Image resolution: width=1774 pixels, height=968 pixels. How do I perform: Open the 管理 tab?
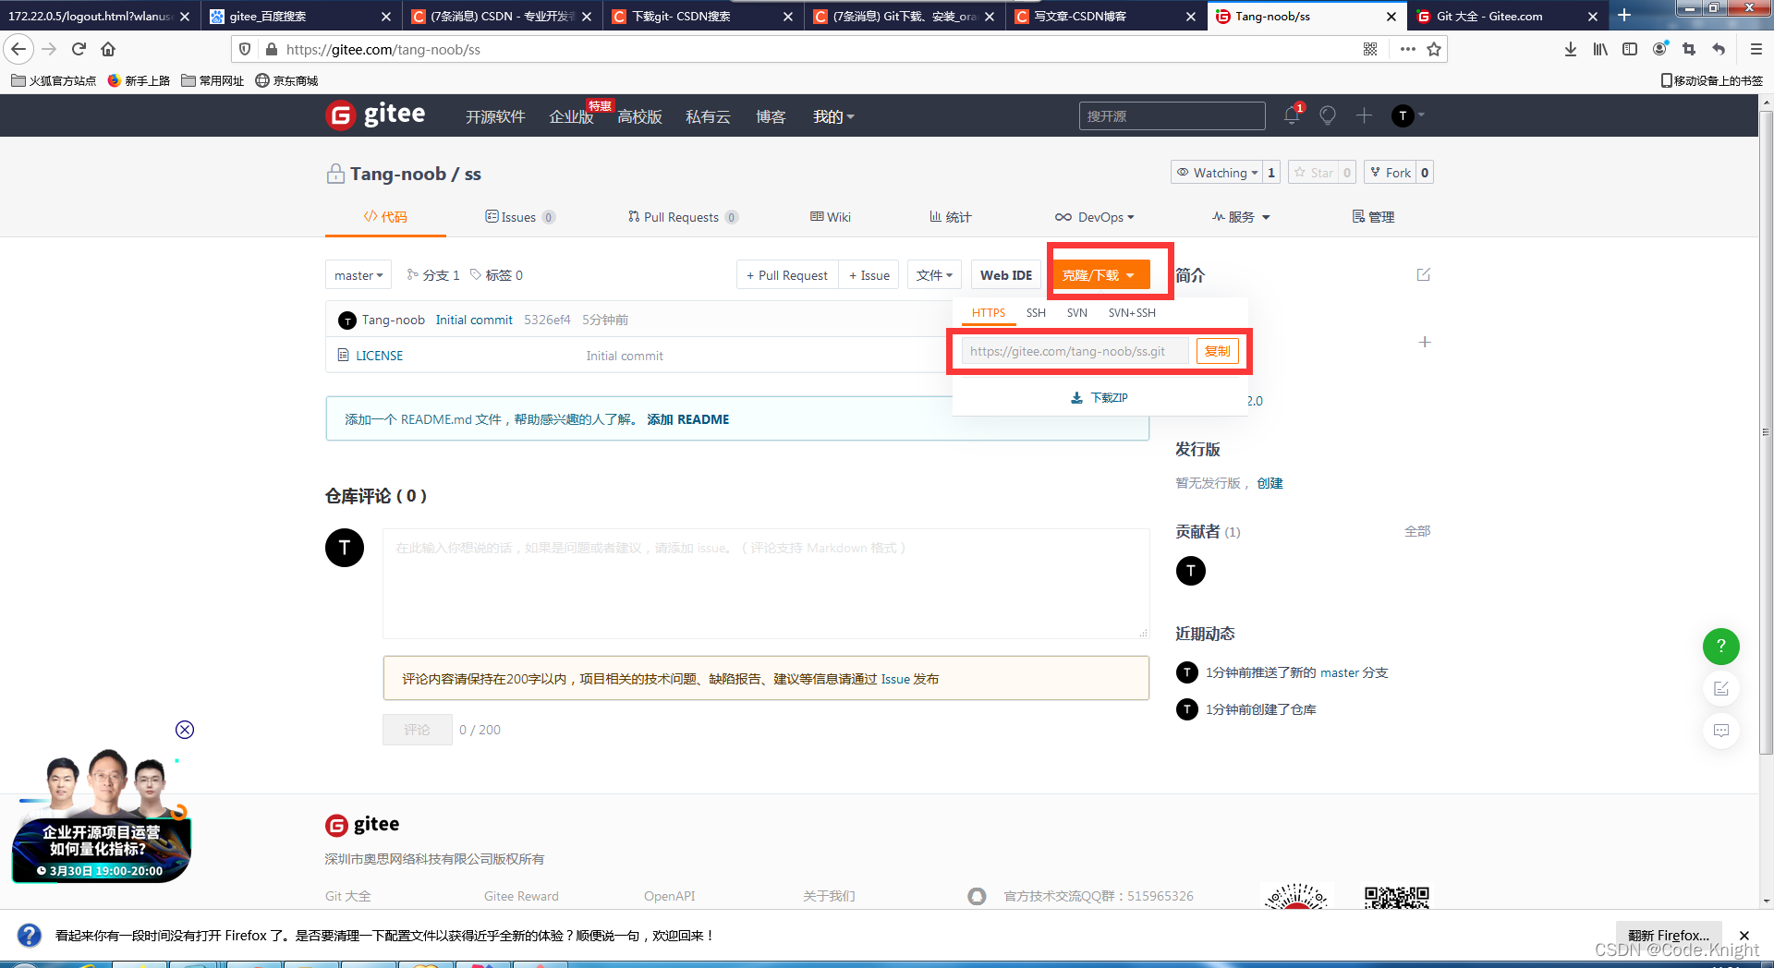point(1373,217)
